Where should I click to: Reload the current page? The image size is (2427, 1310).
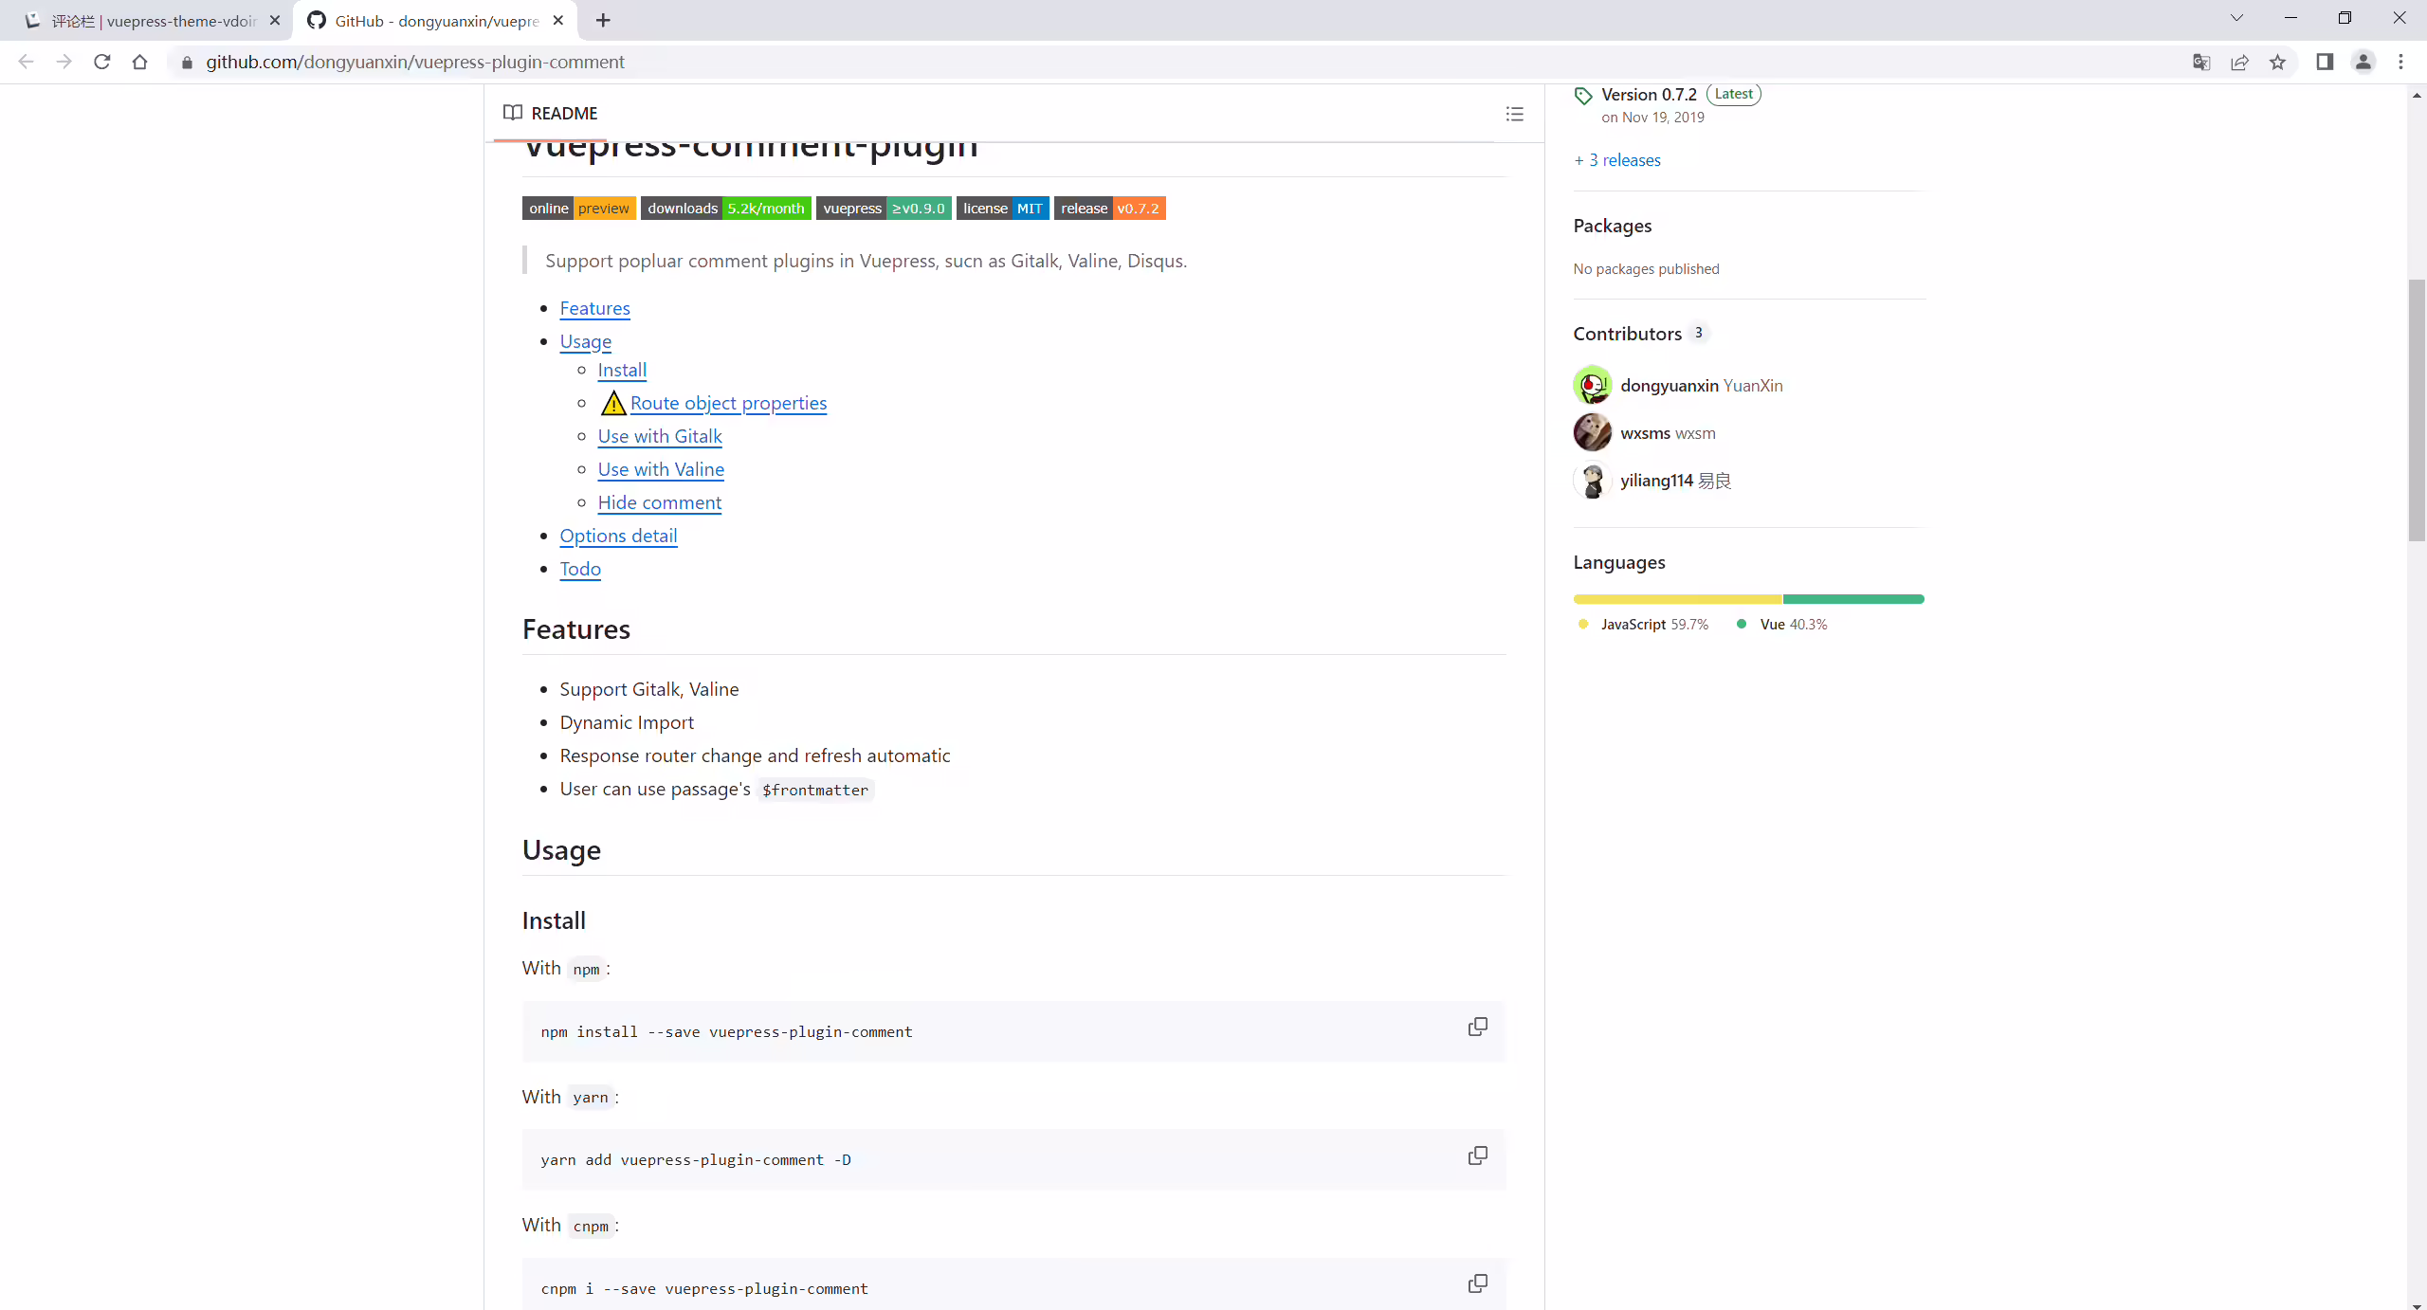click(102, 63)
